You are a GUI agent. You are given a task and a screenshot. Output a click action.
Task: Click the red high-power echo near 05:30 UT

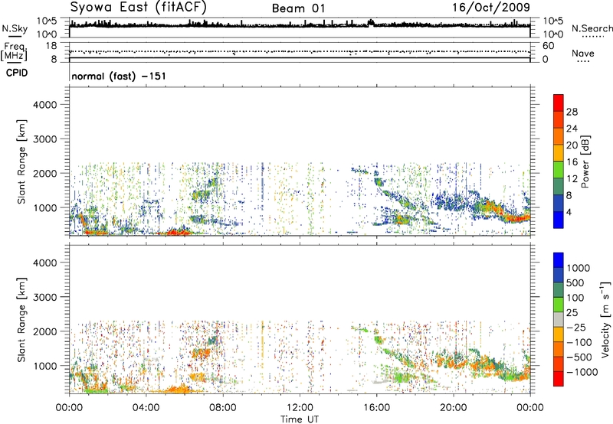(x=177, y=233)
